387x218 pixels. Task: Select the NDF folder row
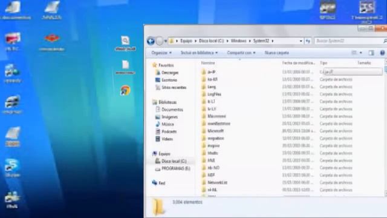(x=276, y=175)
